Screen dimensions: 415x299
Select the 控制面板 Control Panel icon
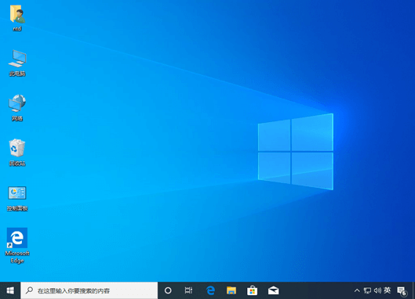click(17, 198)
